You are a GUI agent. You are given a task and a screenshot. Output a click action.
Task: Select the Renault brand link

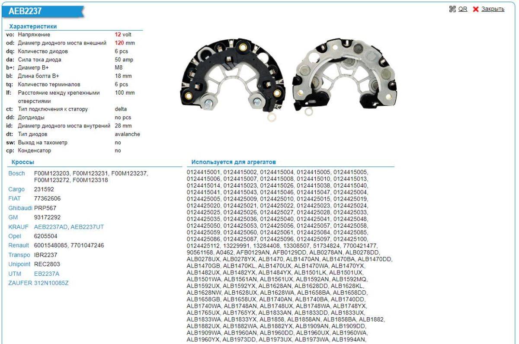click(x=19, y=245)
